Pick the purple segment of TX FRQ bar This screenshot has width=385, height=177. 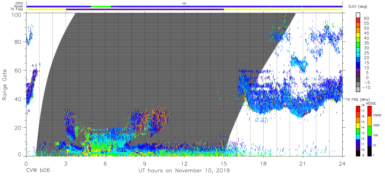click(x=358, y=148)
